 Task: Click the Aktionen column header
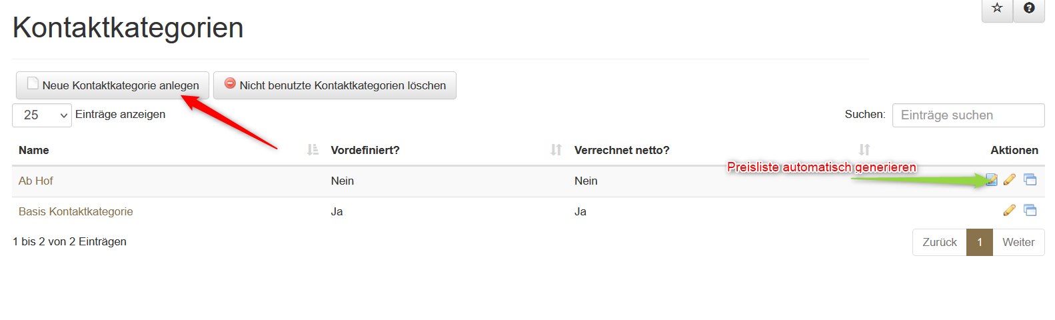pos(1014,150)
